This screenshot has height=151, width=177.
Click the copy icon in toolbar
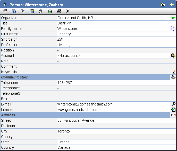point(23,11)
